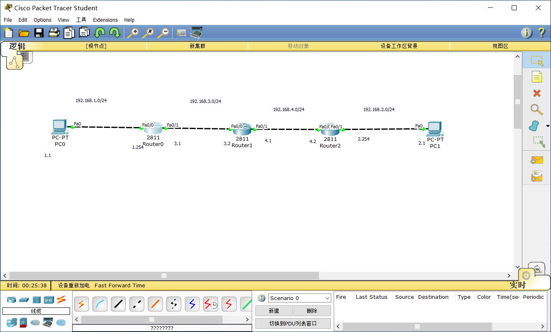Pick the red Serial DTE cable
The image size is (551, 332).
[229, 304]
